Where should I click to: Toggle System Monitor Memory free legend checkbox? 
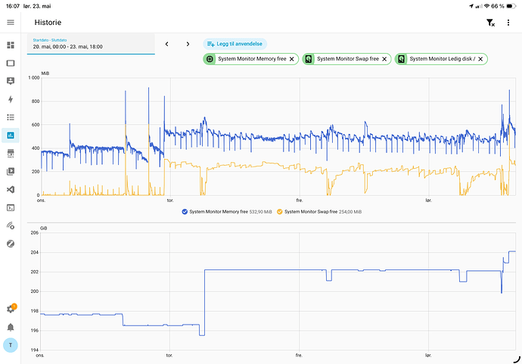pyautogui.click(x=185, y=212)
